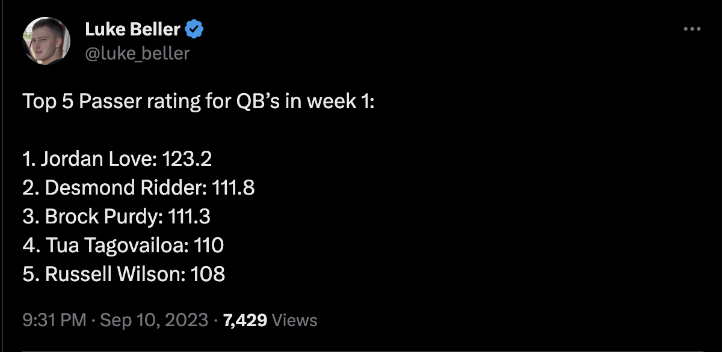The height and width of the screenshot is (352, 722).
Task: Click the 9:31 PM timestamp
Action: pos(54,320)
